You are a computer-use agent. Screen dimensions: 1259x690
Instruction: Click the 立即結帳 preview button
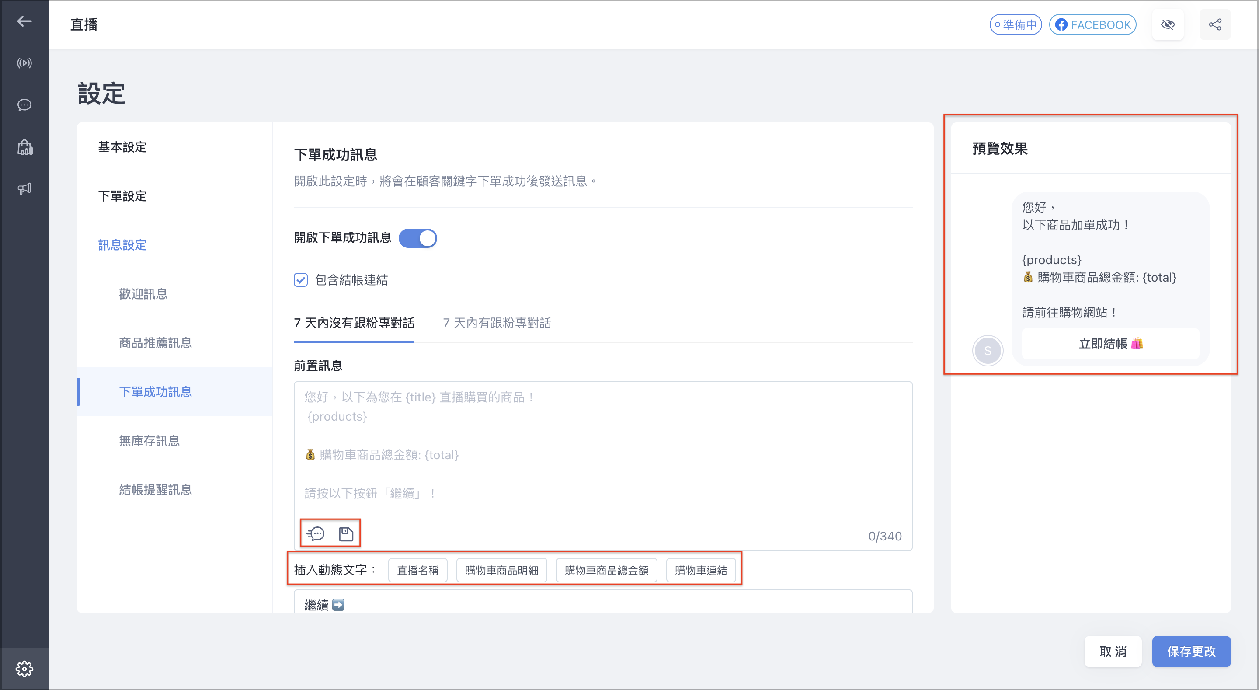click(1110, 344)
